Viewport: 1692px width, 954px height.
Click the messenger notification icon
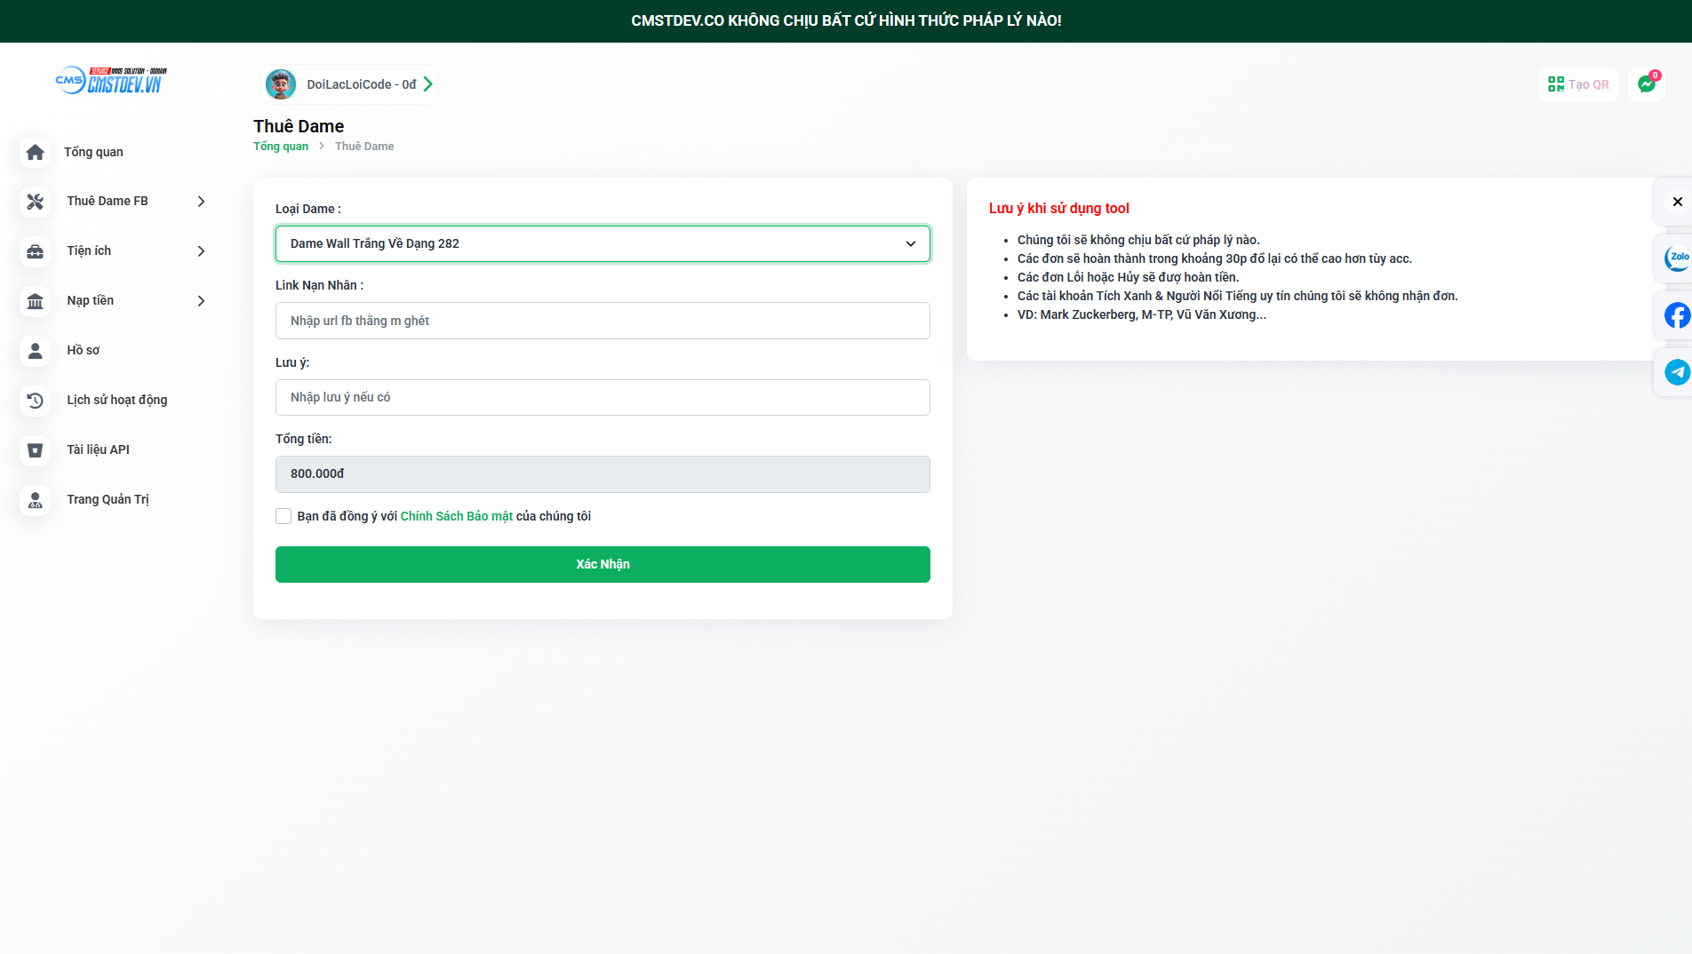(1647, 84)
